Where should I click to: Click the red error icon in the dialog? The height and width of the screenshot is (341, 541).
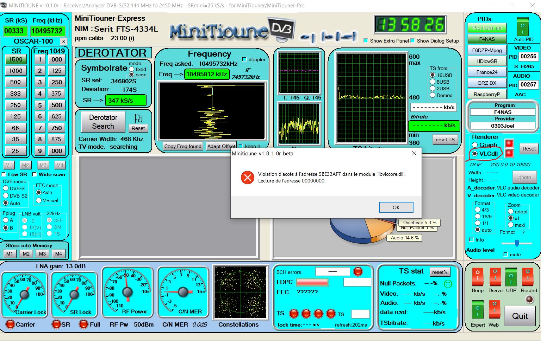pyautogui.click(x=248, y=178)
